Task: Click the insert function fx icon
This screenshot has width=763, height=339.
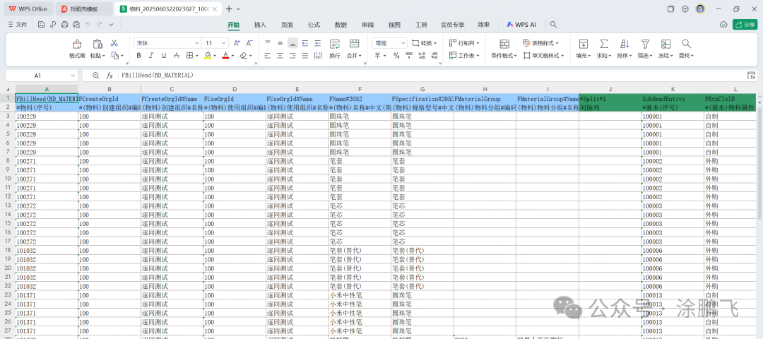Action: tap(110, 75)
